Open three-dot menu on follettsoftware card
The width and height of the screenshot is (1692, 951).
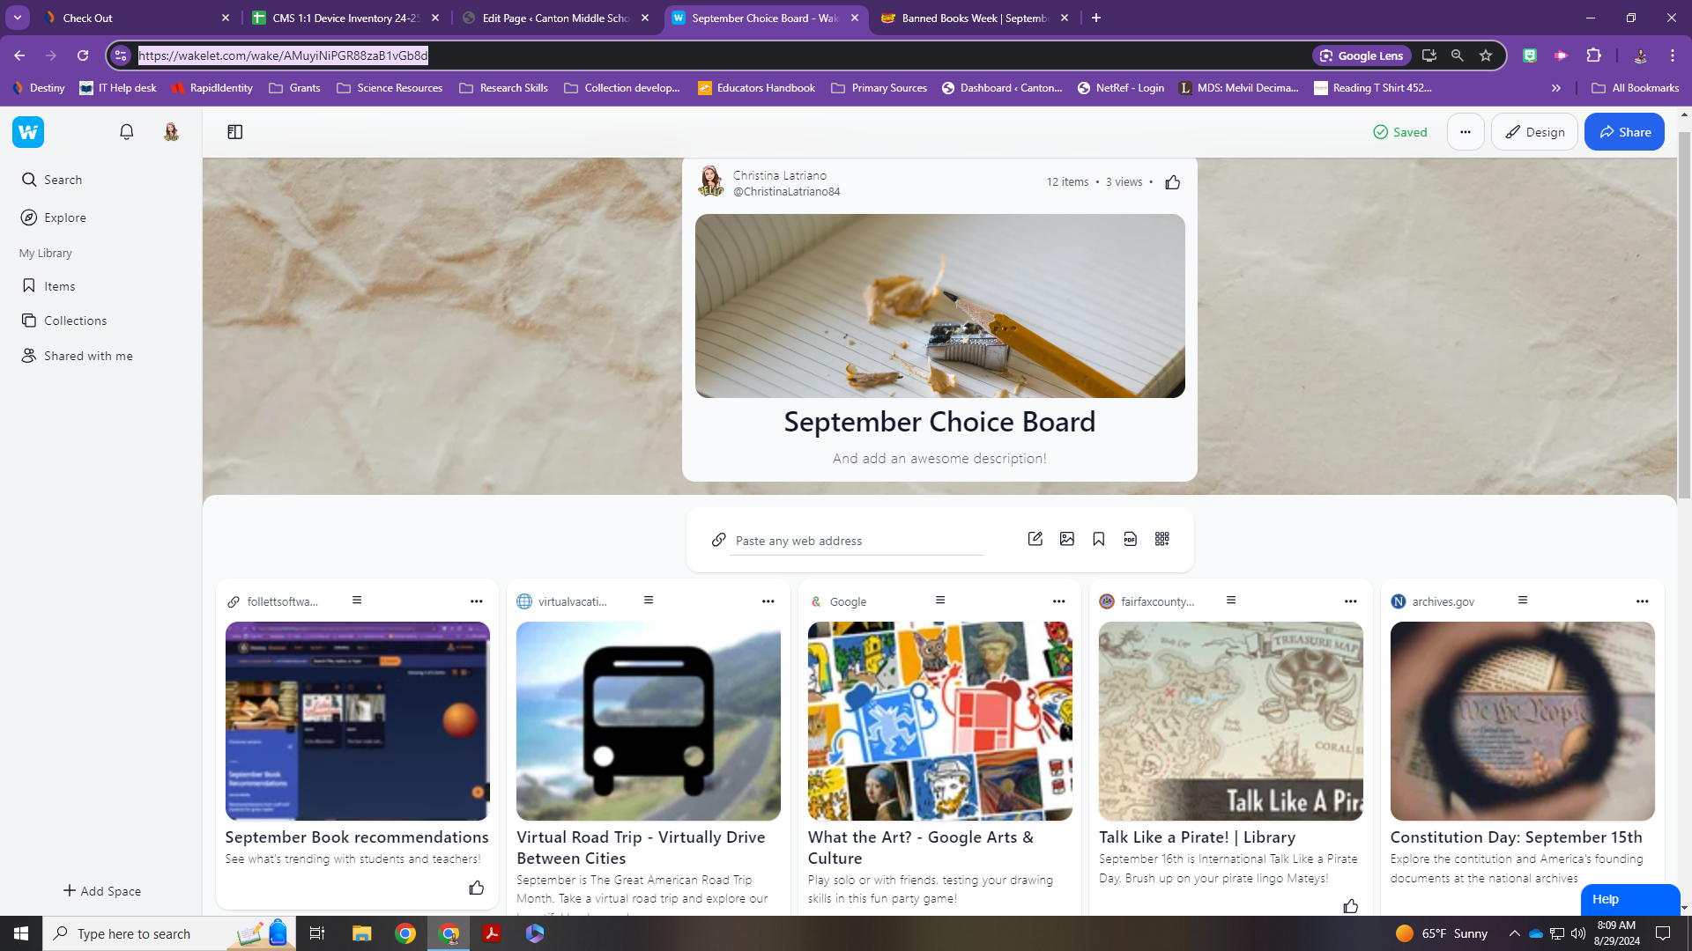(x=476, y=601)
